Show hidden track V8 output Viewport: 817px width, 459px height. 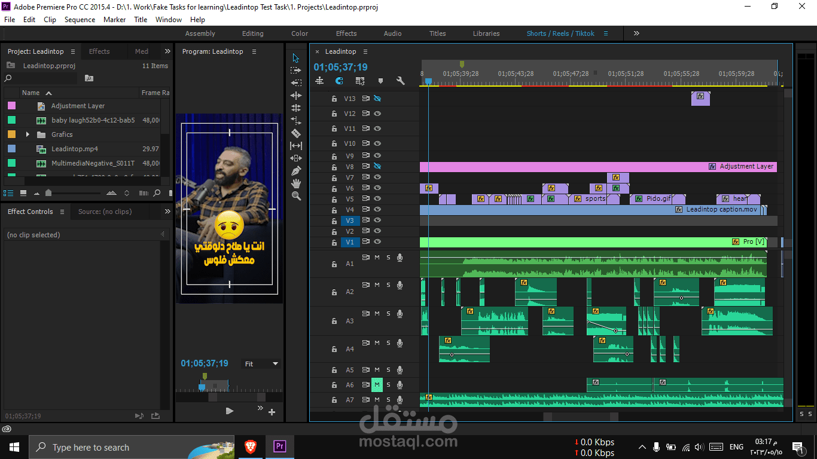[x=377, y=166]
